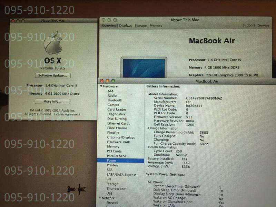Click the Device Name value bq20z451
The width and height of the screenshot is (276, 207).
click(194, 106)
